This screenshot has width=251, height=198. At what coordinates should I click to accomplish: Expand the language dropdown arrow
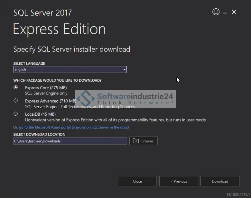[124, 70]
